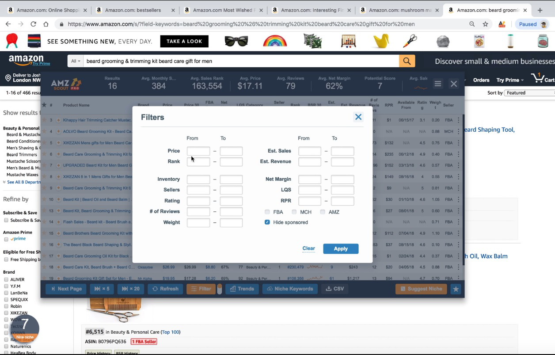The height and width of the screenshot is (355, 555).
Task: Click the rainbow thumbnail in the banner
Action: tap(275, 41)
